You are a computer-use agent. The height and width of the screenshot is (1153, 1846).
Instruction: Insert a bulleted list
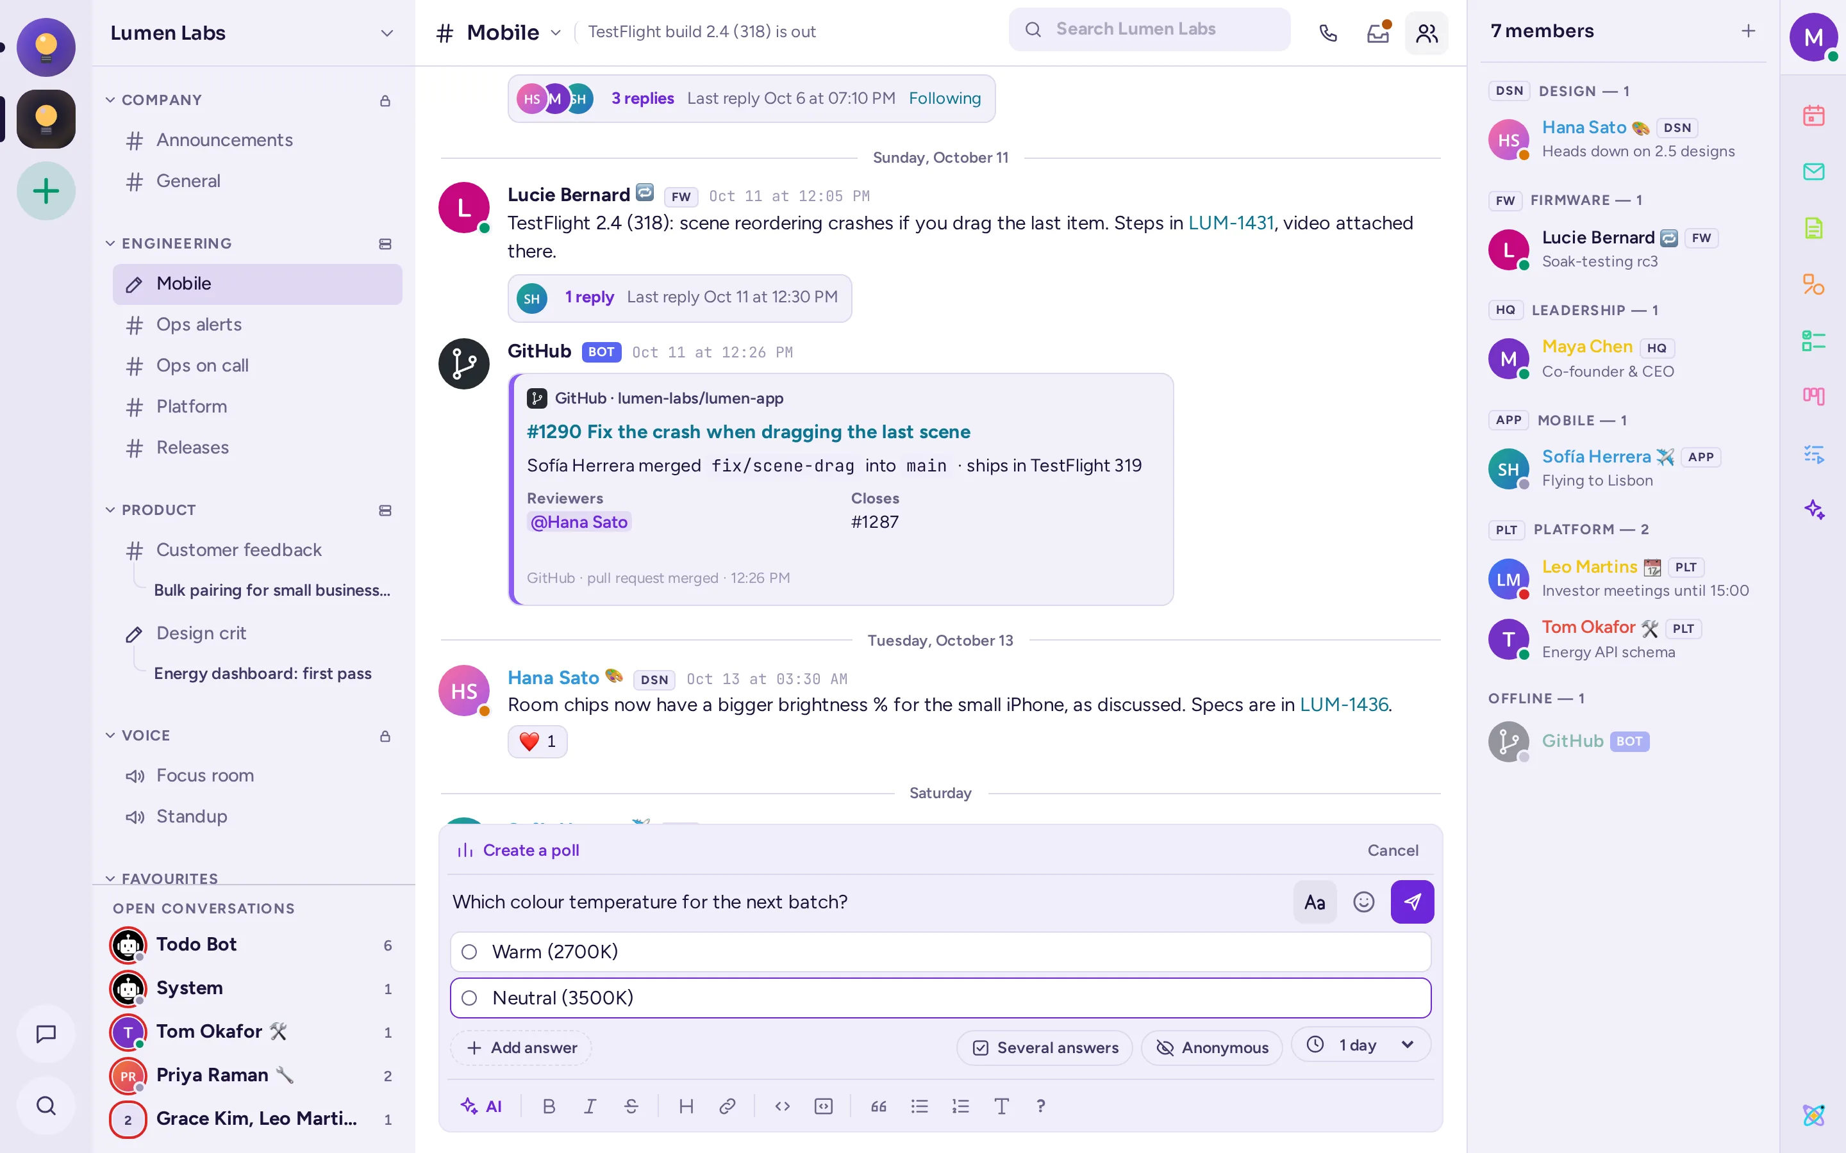[919, 1106]
